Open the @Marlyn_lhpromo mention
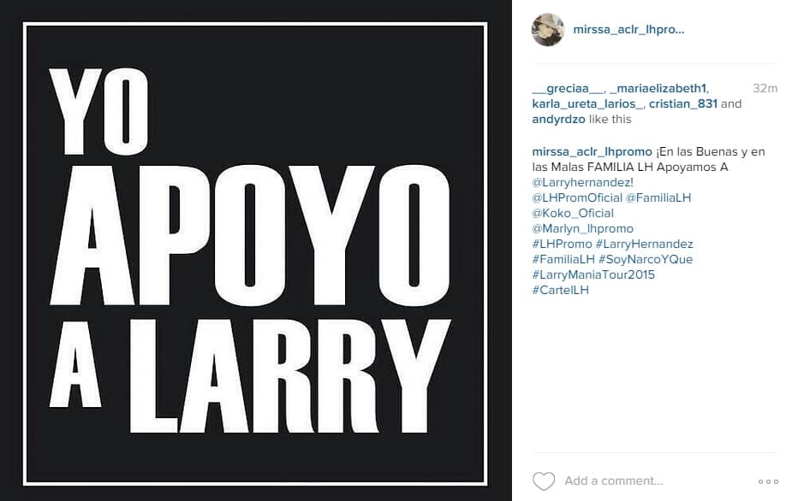The image size is (792, 501). point(582,228)
